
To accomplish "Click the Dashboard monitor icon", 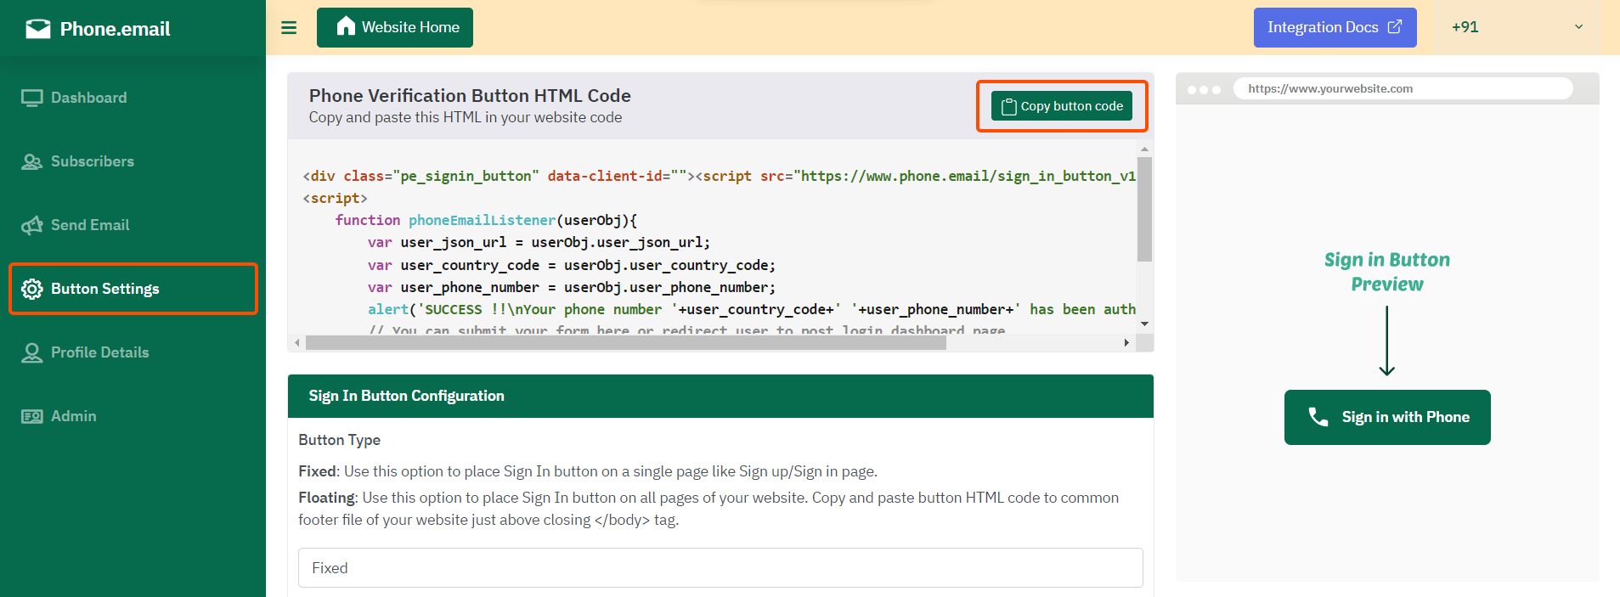I will coord(32,98).
